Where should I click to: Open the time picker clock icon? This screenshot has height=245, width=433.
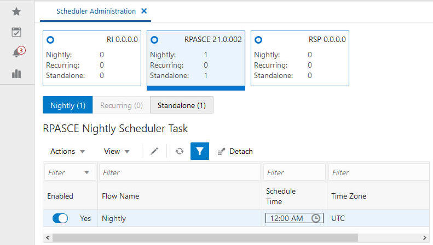316,218
